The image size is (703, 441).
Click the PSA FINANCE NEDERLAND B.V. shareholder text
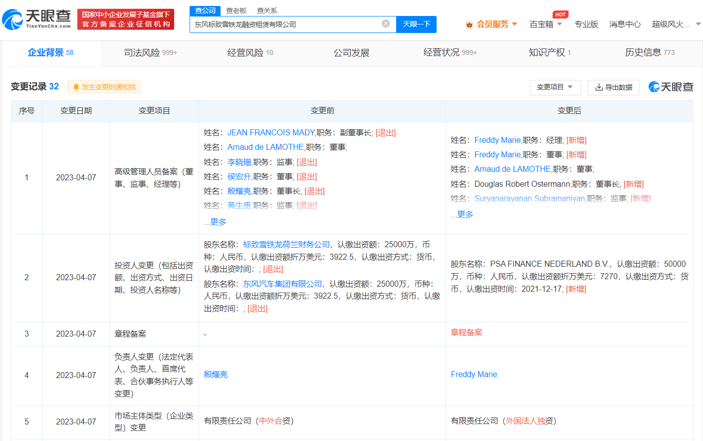tap(549, 264)
